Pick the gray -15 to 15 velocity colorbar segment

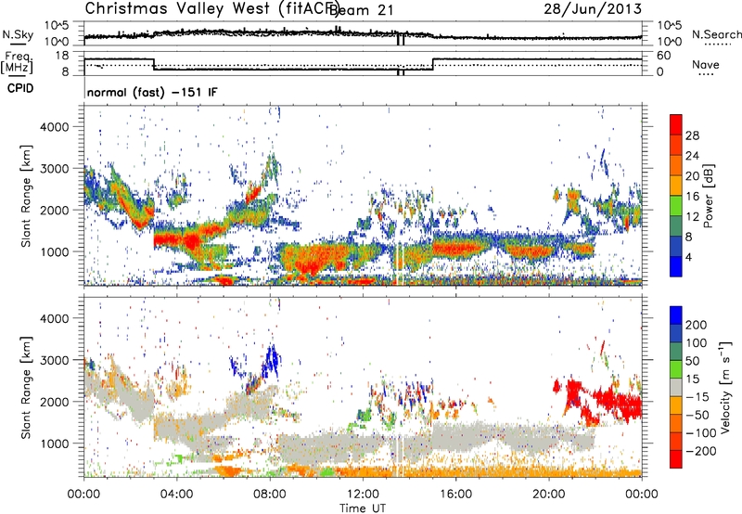pos(676,388)
